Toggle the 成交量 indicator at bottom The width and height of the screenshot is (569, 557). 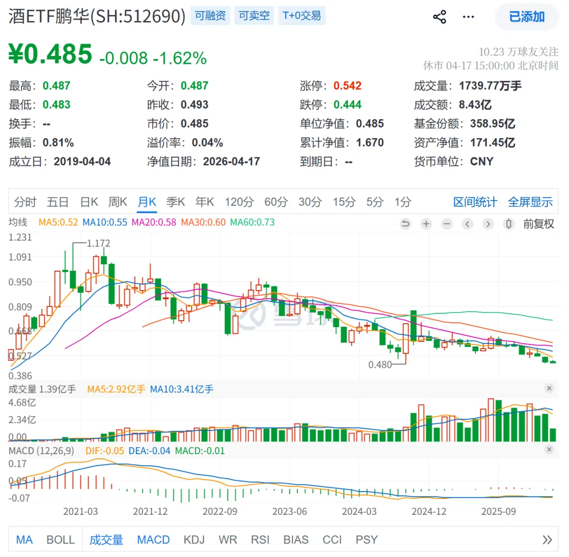coord(106,540)
